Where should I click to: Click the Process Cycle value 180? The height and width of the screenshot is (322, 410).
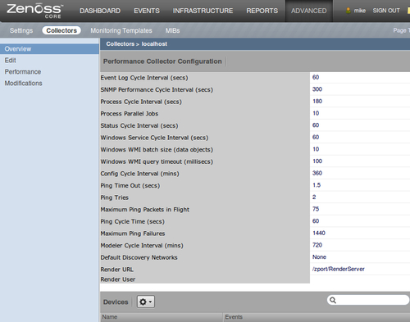click(317, 102)
